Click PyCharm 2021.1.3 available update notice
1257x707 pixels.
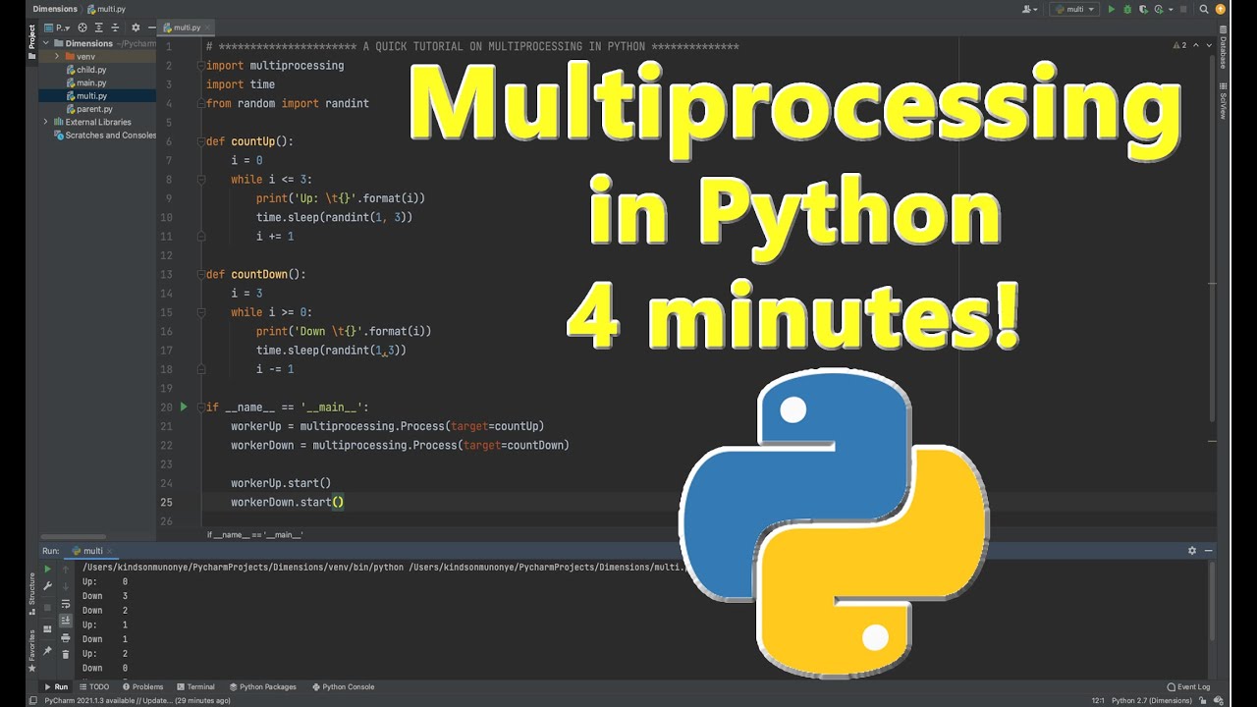point(137,700)
